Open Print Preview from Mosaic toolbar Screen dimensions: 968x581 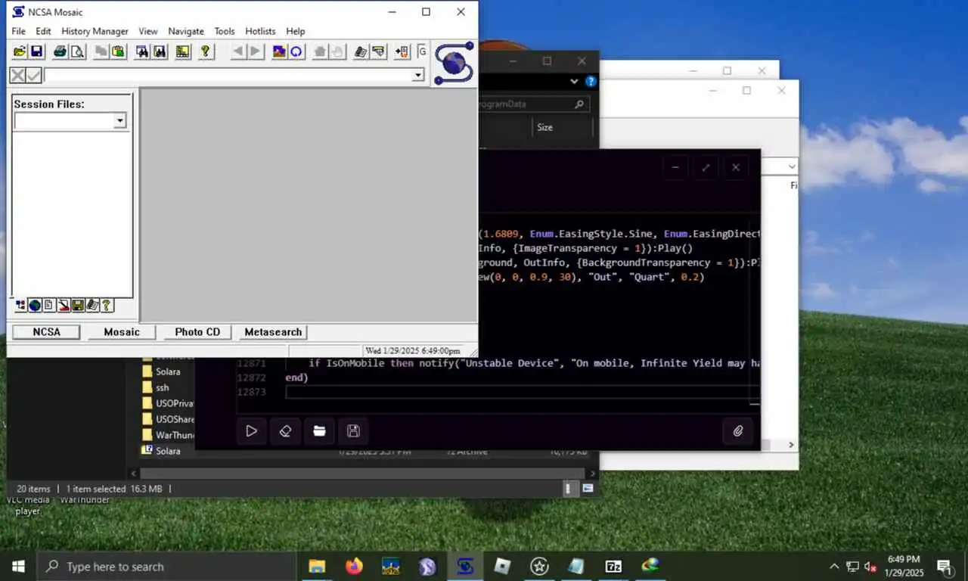tap(77, 51)
